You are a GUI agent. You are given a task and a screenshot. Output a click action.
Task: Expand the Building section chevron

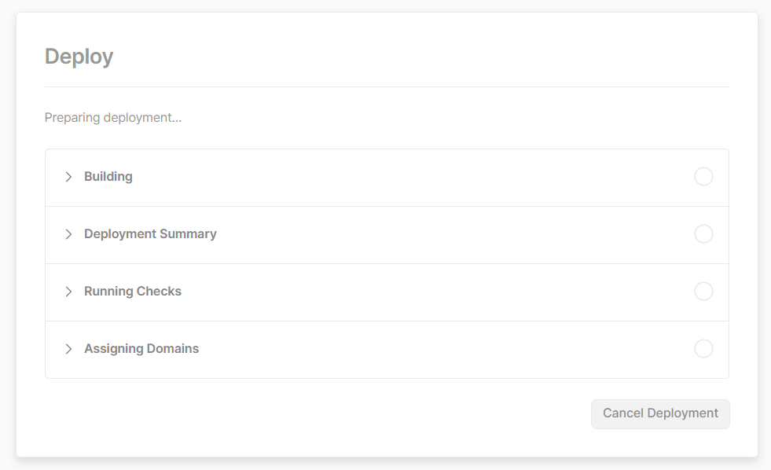click(68, 177)
